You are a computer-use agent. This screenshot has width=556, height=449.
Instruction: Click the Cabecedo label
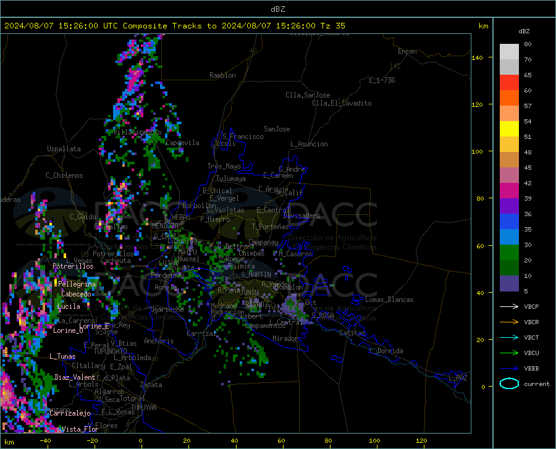[x=76, y=294]
